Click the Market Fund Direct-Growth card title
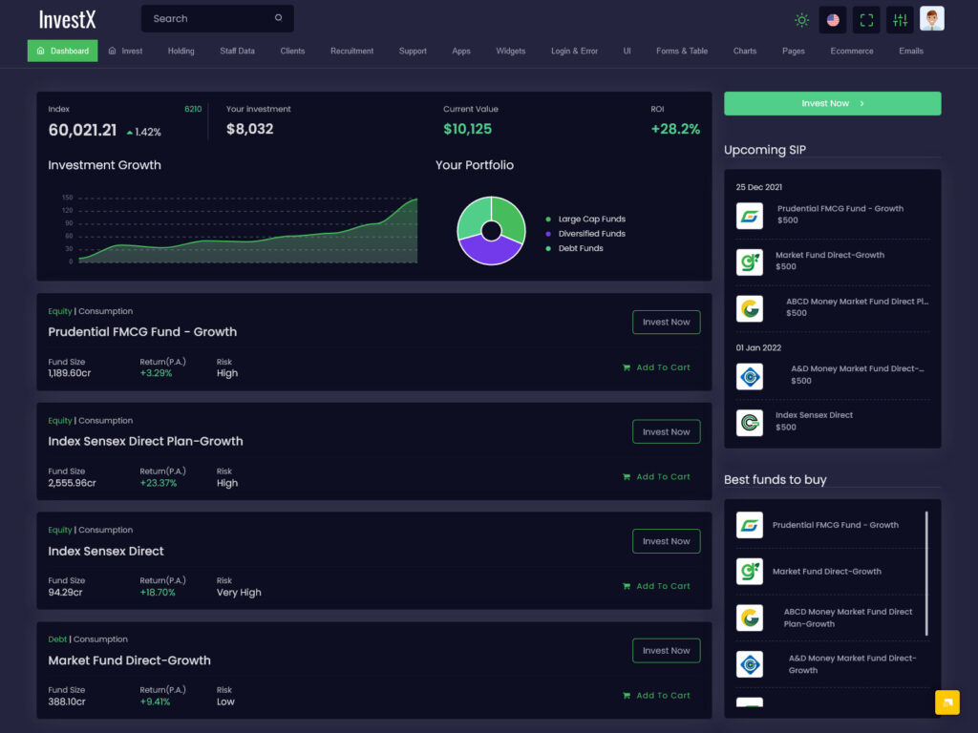978x733 pixels. (x=129, y=660)
